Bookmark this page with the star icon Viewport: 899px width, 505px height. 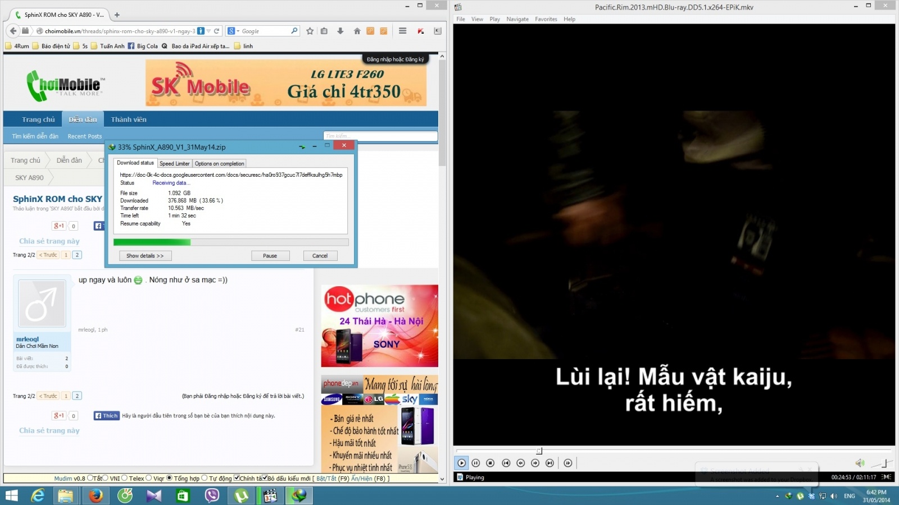[x=310, y=31]
